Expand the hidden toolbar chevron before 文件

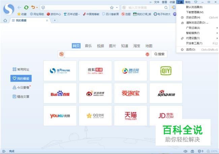[x=150, y=2]
